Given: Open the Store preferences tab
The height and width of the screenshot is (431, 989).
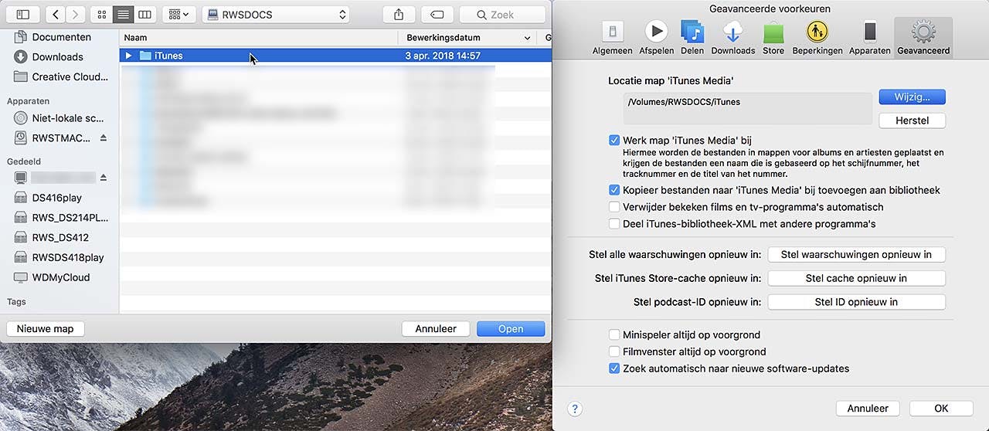Looking at the screenshot, I should (773, 37).
